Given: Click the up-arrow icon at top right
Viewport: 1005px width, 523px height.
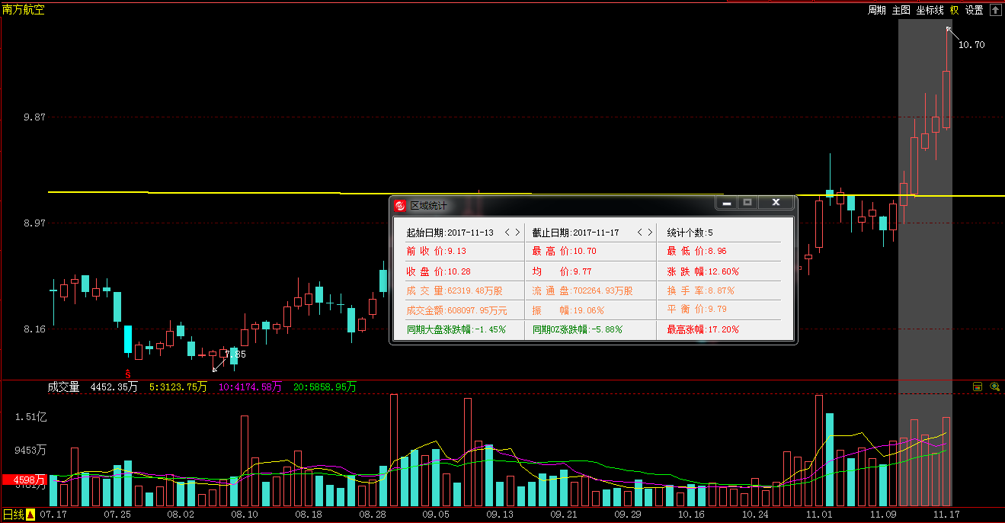Looking at the screenshot, I should coord(995,10).
